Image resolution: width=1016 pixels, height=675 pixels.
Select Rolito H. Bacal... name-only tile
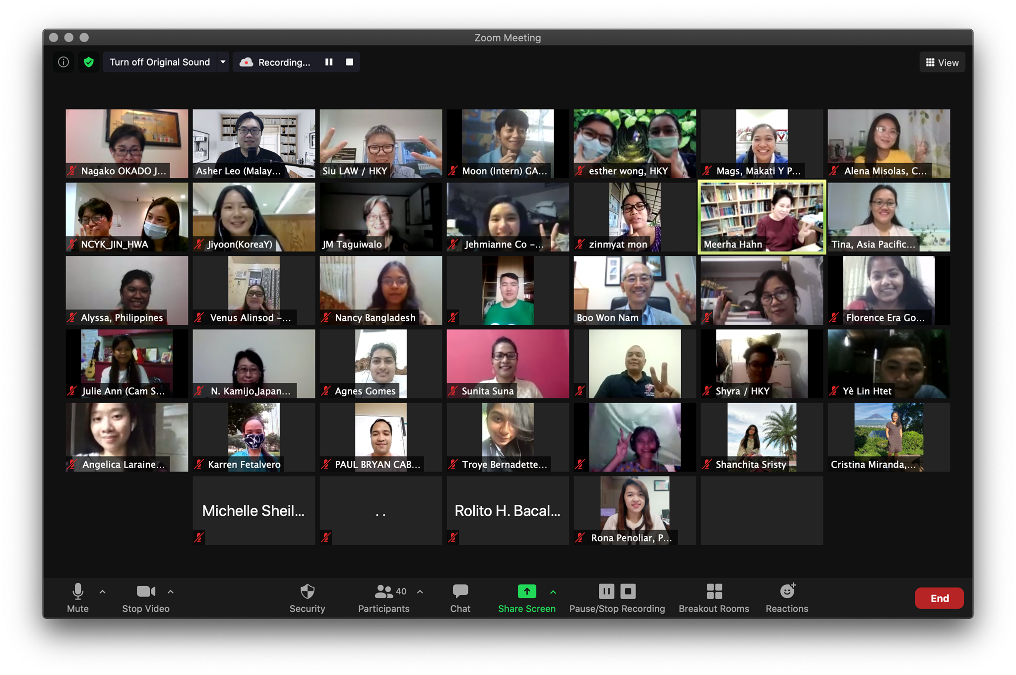tap(508, 510)
